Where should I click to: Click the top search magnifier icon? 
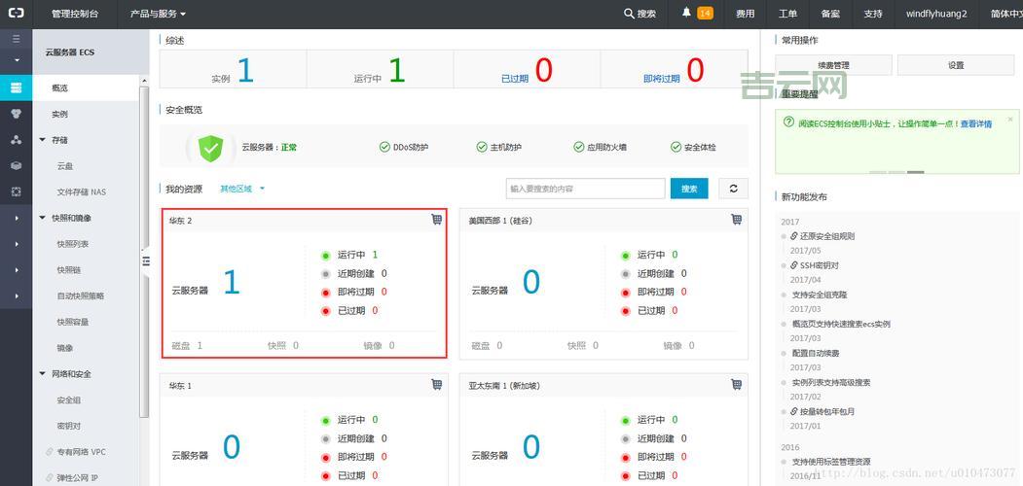coord(629,14)
